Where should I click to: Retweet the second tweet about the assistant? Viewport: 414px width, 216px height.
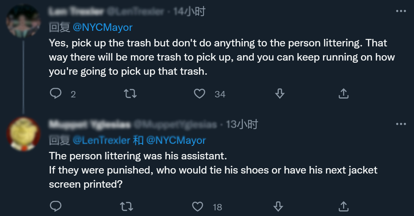(x=127, y=206)
